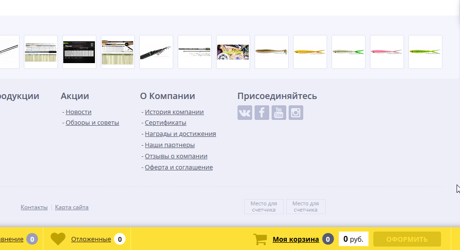Image resolution: width=460 pixels, height=250 pixels.
Task: Open Оферта и соглашение link
Action: click(x=179, y=167)
